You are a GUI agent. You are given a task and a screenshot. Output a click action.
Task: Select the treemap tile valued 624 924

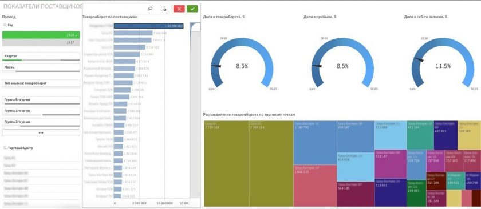point(356,167)
